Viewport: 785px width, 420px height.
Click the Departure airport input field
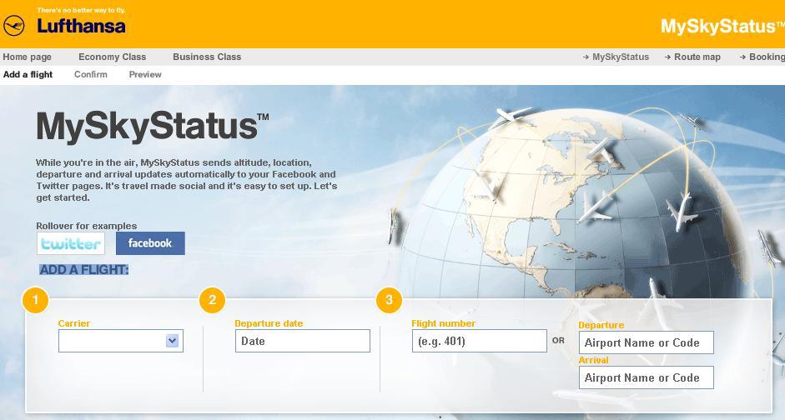pos(646,343)
